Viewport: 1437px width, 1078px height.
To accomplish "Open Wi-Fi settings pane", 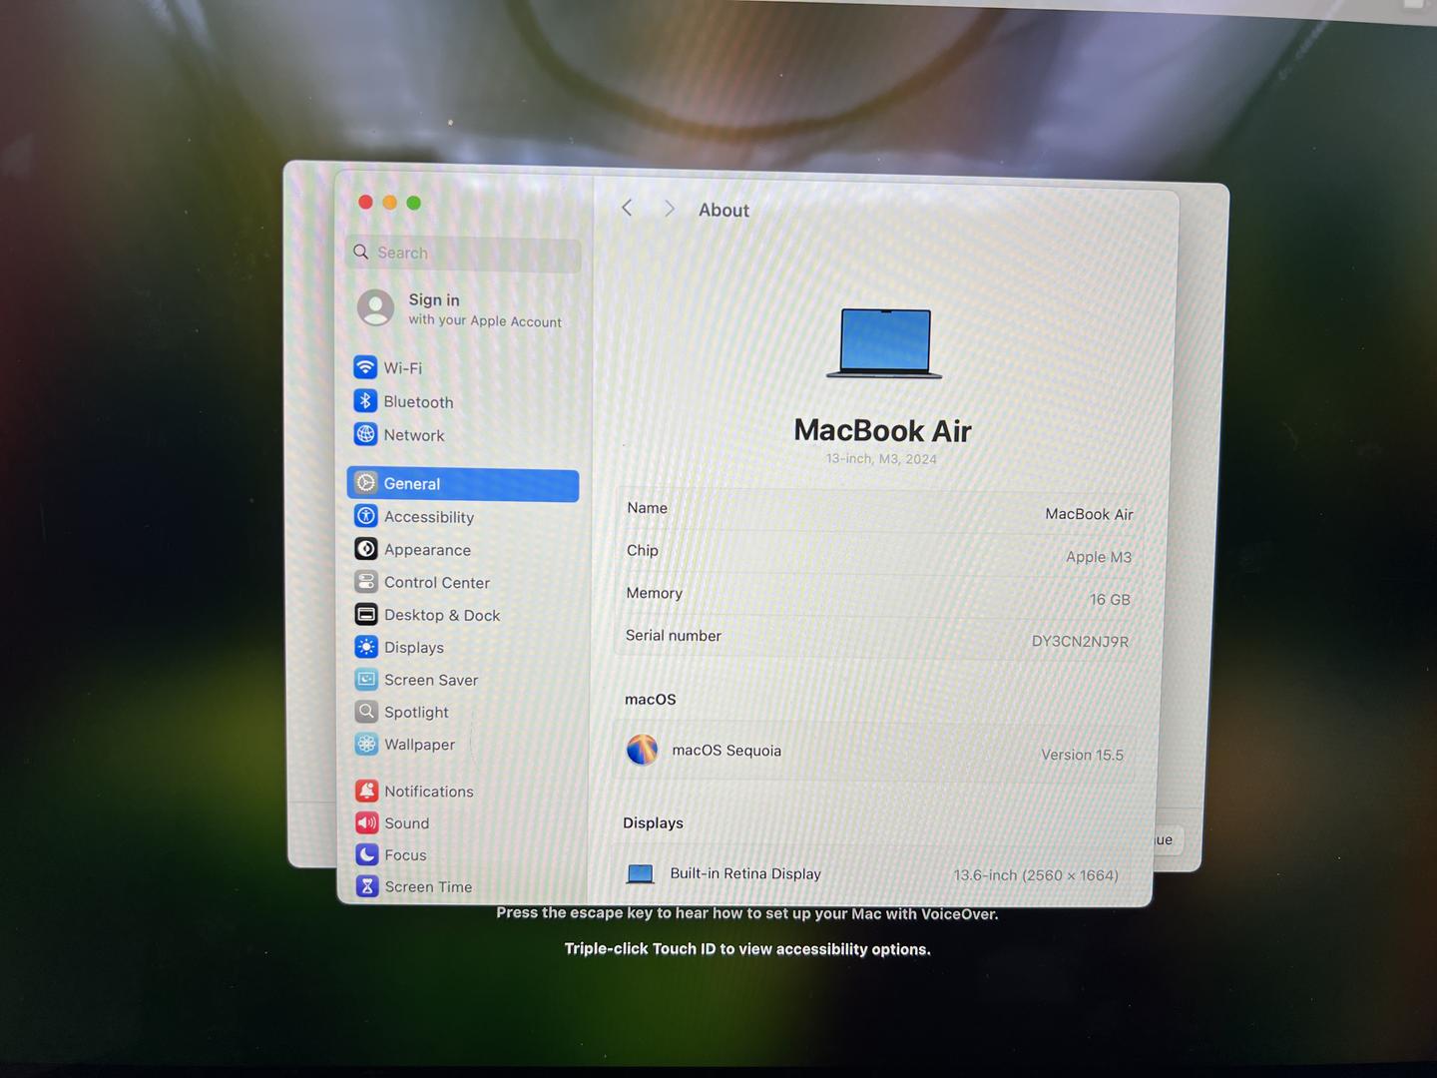I will (x=464, y=367).
